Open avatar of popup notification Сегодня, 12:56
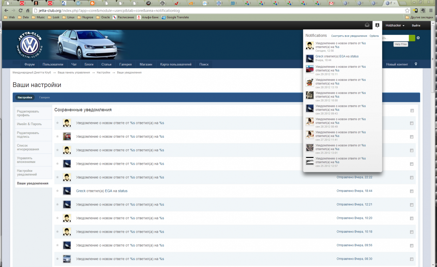 tap(310, 45)
